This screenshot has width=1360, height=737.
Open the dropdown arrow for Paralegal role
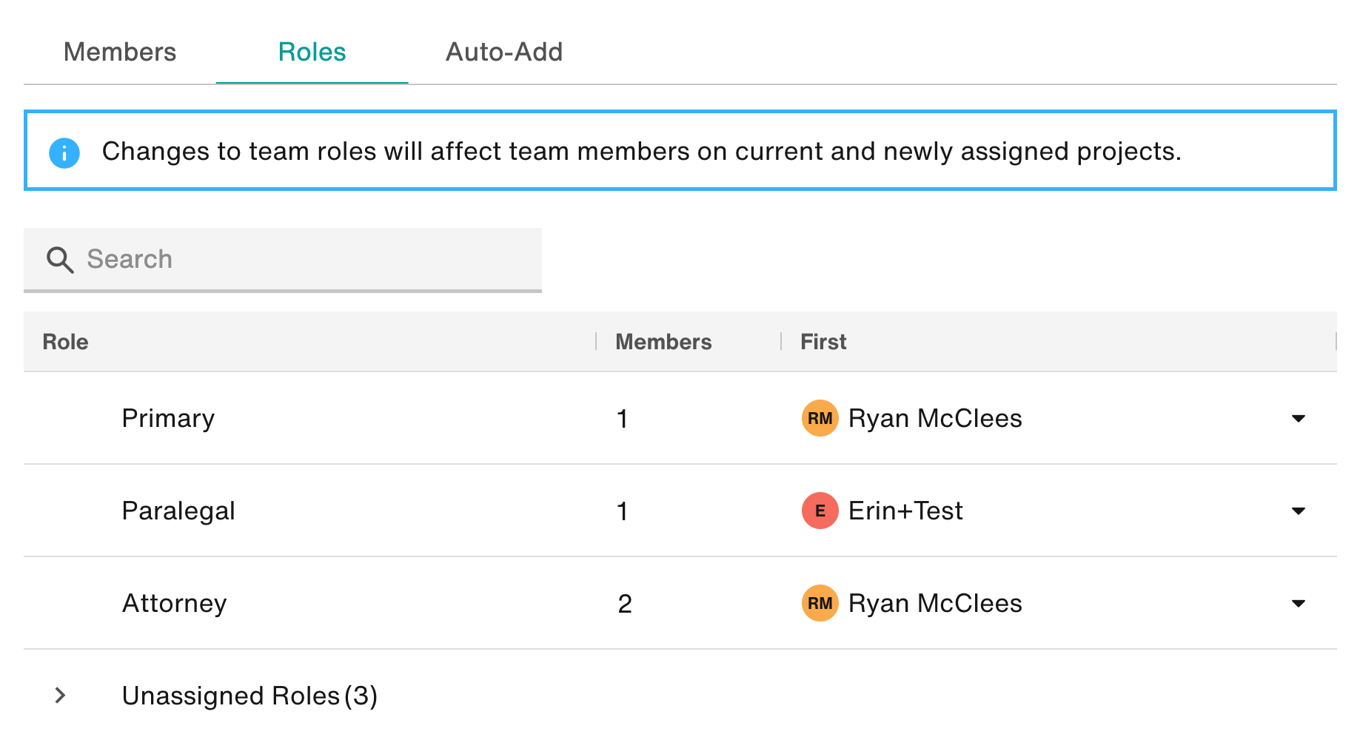1298,511
